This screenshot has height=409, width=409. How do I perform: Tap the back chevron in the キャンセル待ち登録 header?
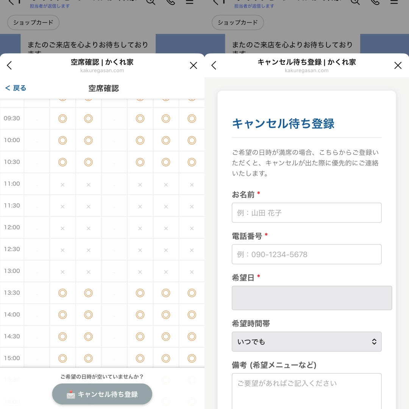[x=214, y=66]
